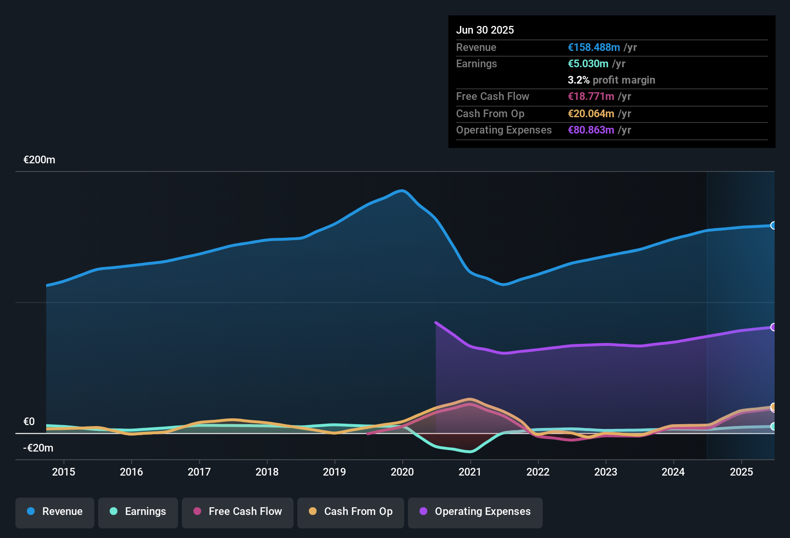
Task: Collapse the Cash From Op legend entry
Action: 350,512
